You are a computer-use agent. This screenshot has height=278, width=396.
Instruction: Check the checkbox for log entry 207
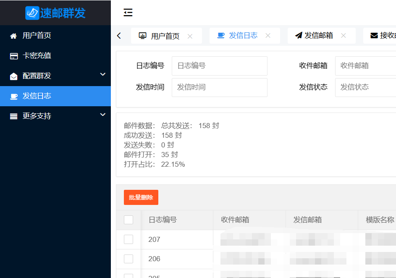pyautogui.click(x=128, y=239)
